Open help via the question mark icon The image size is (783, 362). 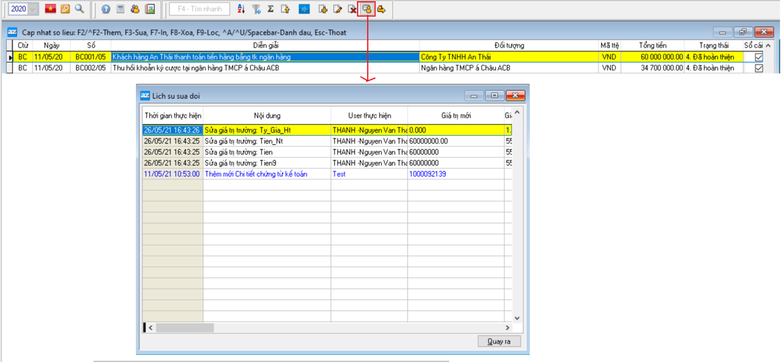106,9
